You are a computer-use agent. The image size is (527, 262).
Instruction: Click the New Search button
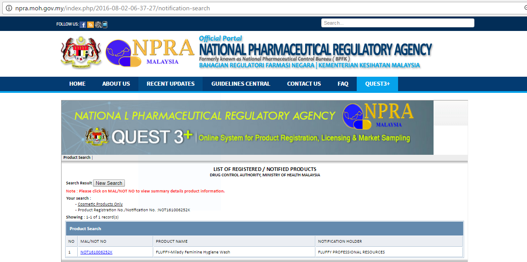click(x=109, y=183)
